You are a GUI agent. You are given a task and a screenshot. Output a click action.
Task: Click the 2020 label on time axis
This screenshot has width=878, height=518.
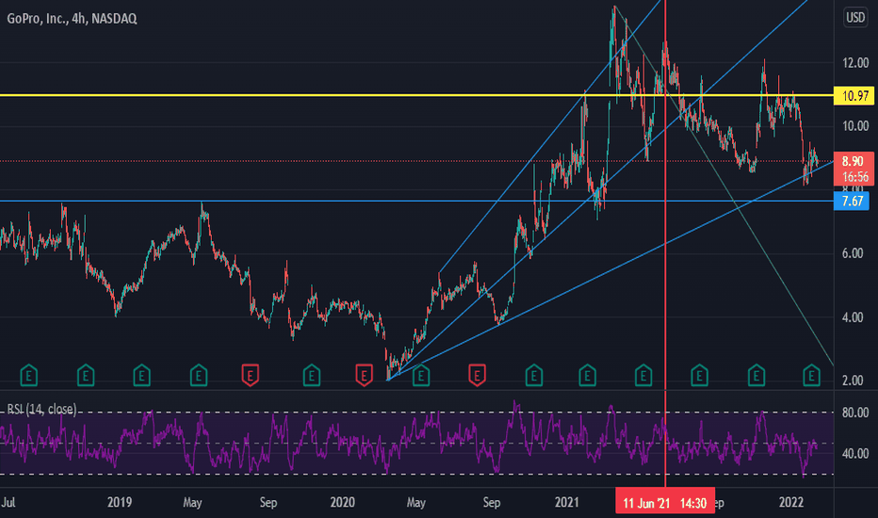(x=342, y=502)
